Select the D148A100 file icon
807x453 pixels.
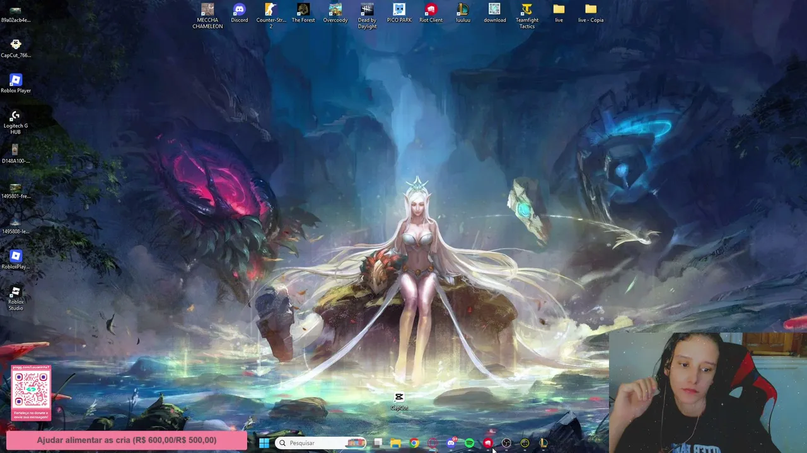click(x=16, y=154)
